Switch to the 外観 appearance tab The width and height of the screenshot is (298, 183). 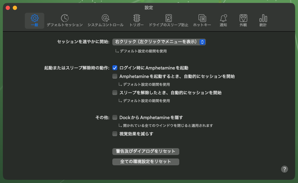click(x=243, y=21)
